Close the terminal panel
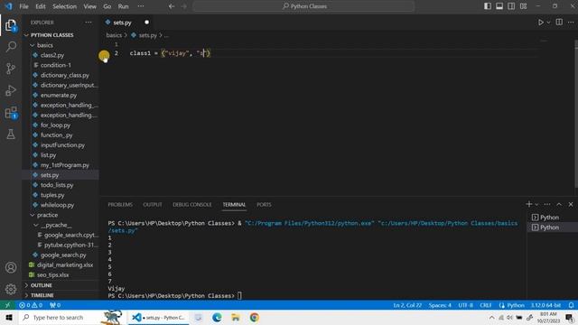Screen dimensions: 578x325 tap(571, 205)
